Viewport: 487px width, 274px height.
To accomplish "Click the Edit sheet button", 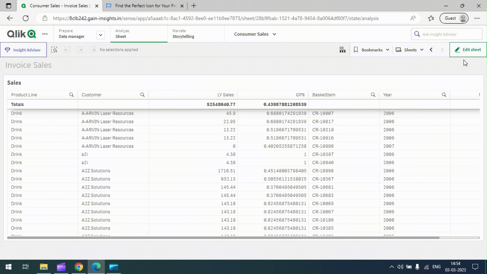I will (468, 50).
